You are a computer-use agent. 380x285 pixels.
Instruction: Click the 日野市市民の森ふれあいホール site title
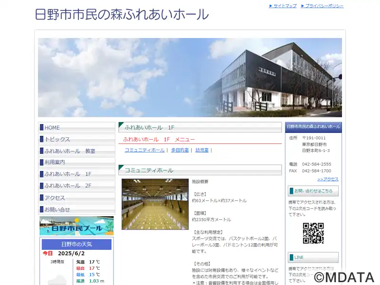(x=122, y=14)
